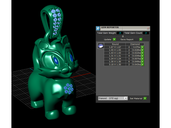Image resolution: width=171 pixels, height=128 pixels.
Task: Click the count cell showing 1
Action: click(x=129, y=59)
